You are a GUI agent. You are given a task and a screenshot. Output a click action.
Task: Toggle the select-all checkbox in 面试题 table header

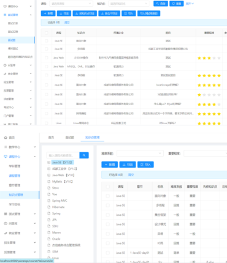pos(47,33)
